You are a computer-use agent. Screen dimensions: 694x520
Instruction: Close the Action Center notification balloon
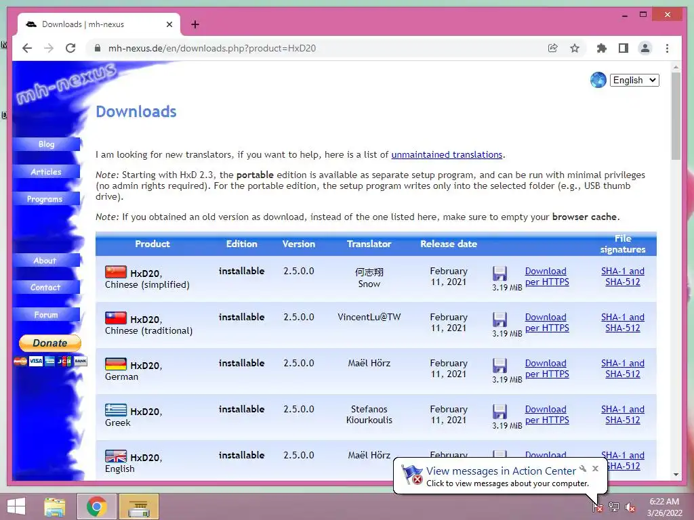click(595, 469)
